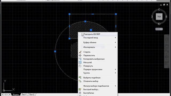Image resolution: width=171 pixels, height=96 pixels.
Task: Click the circle's left quadrant grip
Action: tap(55, 51)
